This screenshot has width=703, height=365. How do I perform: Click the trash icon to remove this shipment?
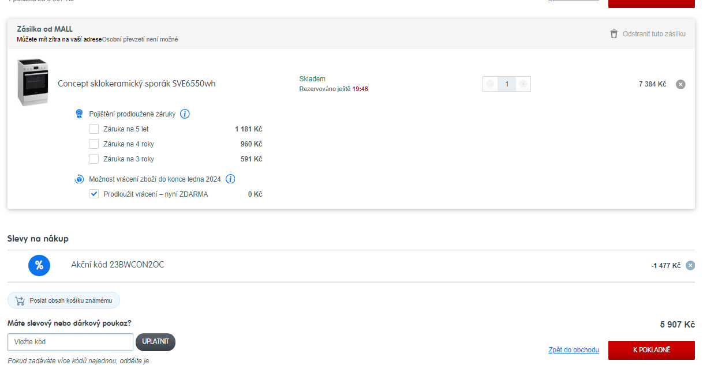614,34
